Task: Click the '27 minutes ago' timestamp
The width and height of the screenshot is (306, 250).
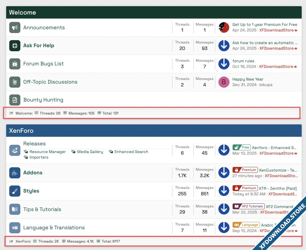Action: tap(247, 176)
